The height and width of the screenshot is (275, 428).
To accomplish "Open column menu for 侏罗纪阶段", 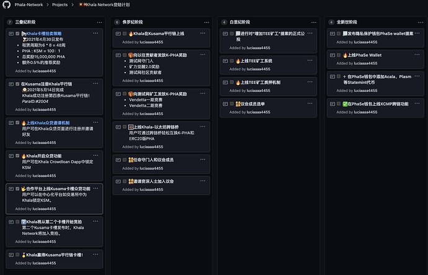I will pos(207,22).
